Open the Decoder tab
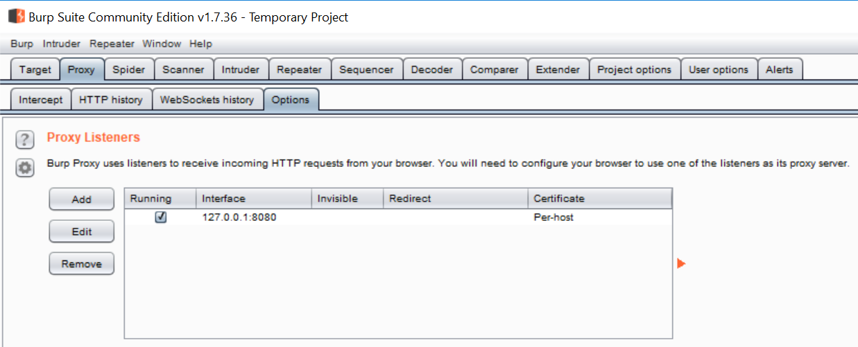Screen dimensions: 858x347 click(431, 69)
